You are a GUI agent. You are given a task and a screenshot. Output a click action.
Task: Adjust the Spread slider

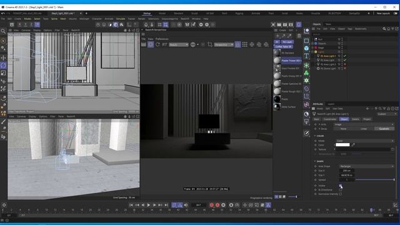pyautogui.click(x=375, y=179)
